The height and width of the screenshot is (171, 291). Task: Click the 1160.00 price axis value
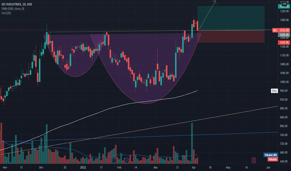click(284, 47)
